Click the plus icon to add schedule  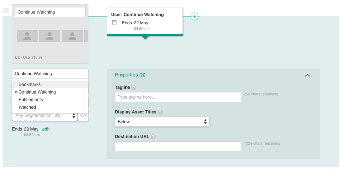(194, 16)
